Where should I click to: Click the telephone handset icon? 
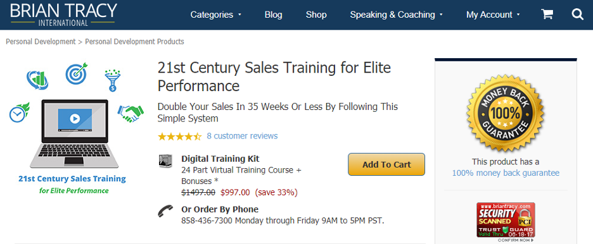[165, 210]
